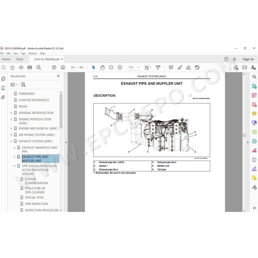
Task: Go to next page arrow
Action: click(x=63, y=67)
